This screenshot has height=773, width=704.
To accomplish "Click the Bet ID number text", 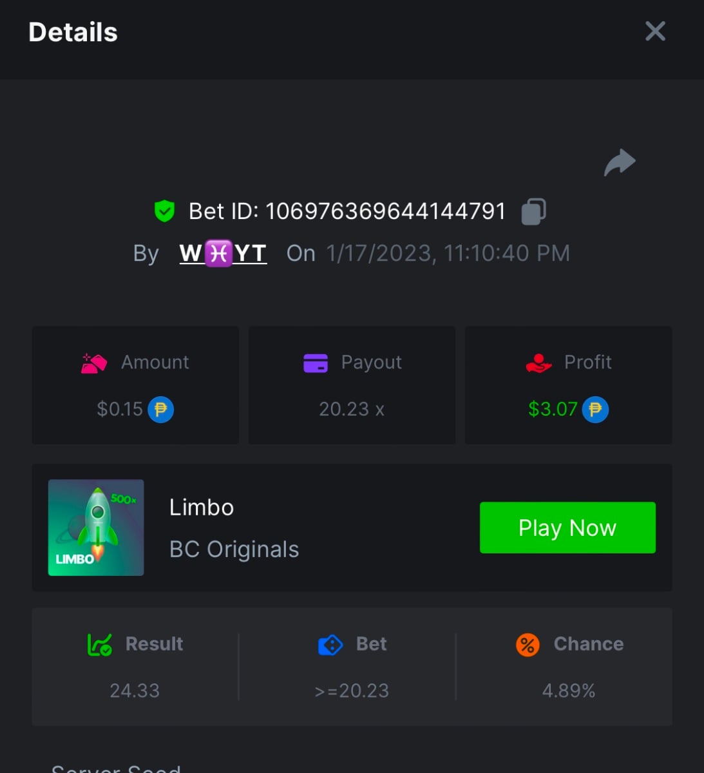I will [x=385, y=211].
